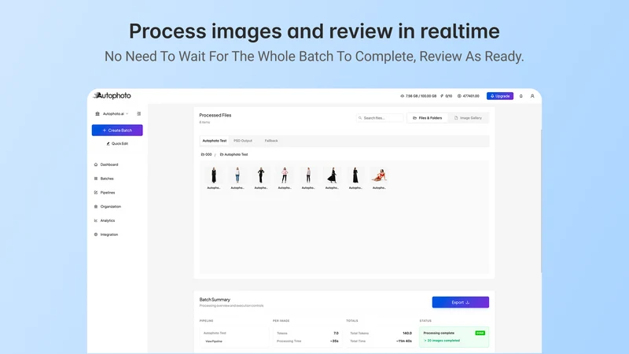The height and width of the screenshot is (354, 629).
Task: Click the Autophoto logo
Action: pos(112,95)
